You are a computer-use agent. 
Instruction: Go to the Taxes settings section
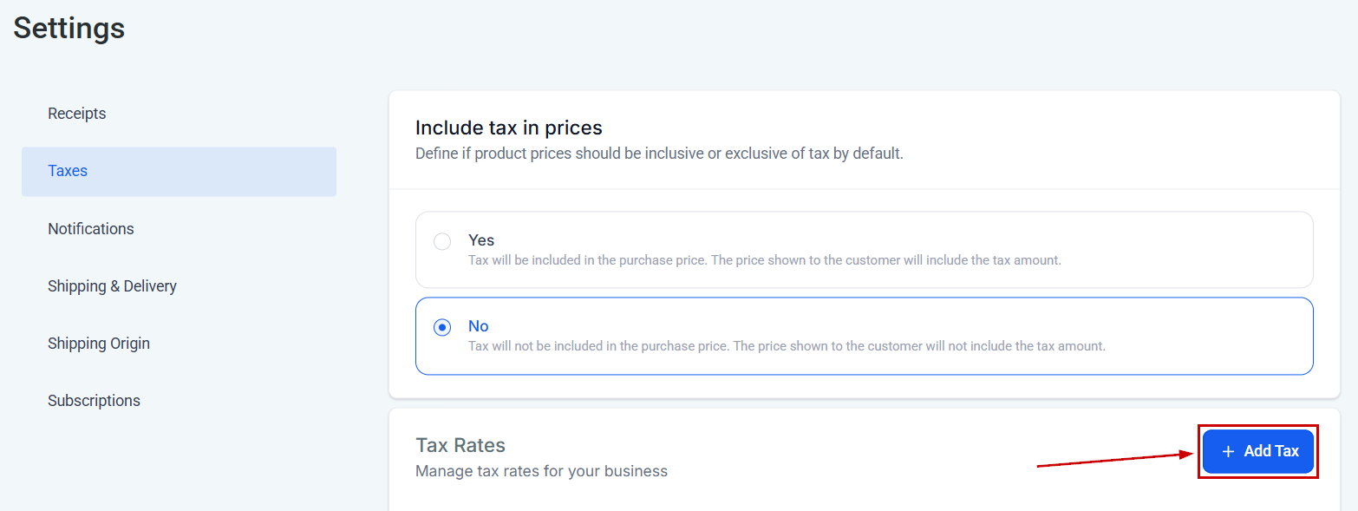(x=68, y=171)
